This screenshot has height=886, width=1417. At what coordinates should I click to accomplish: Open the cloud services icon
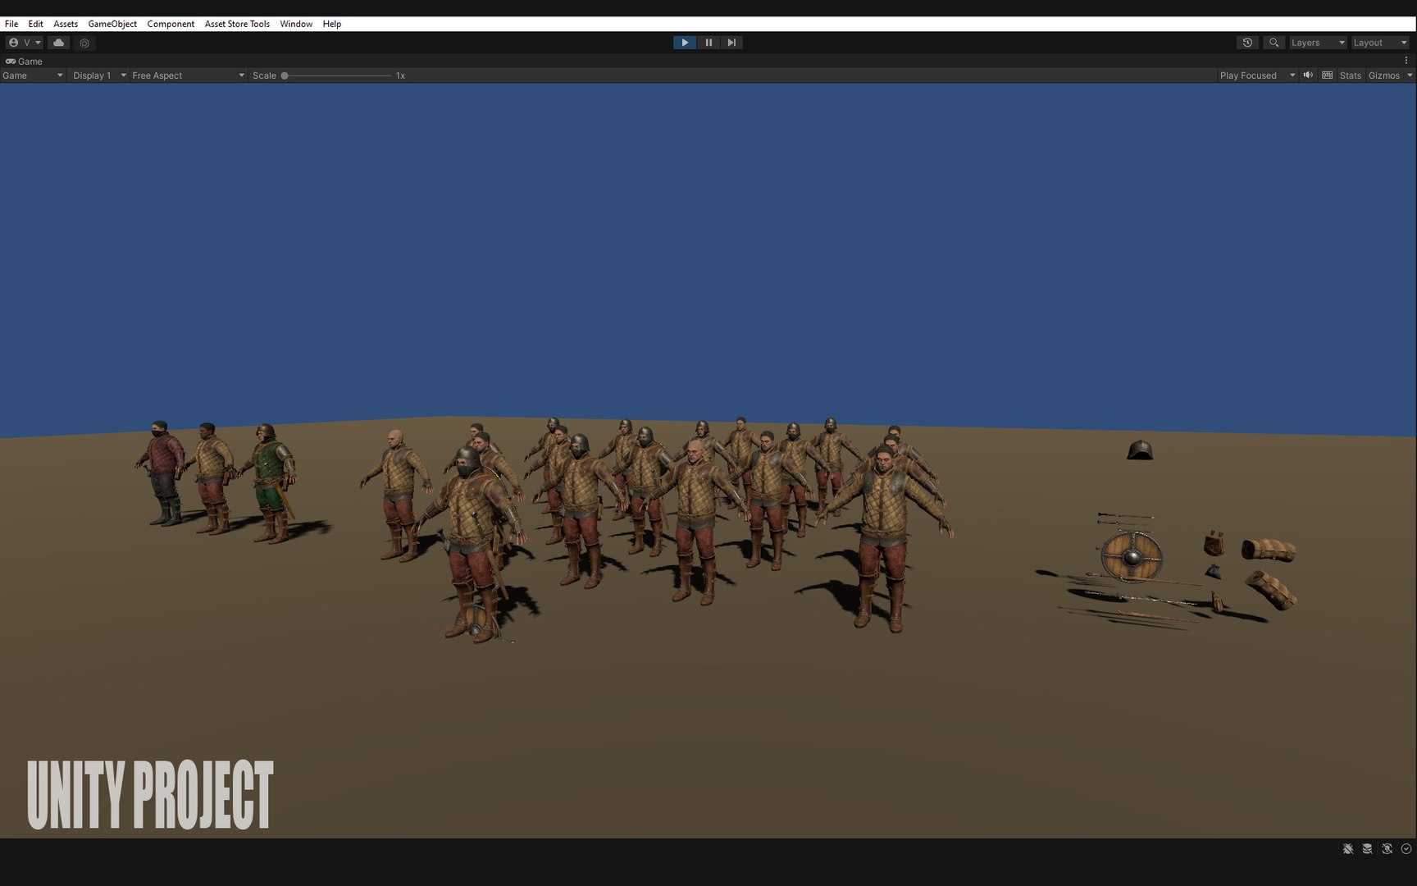[59, 43]
